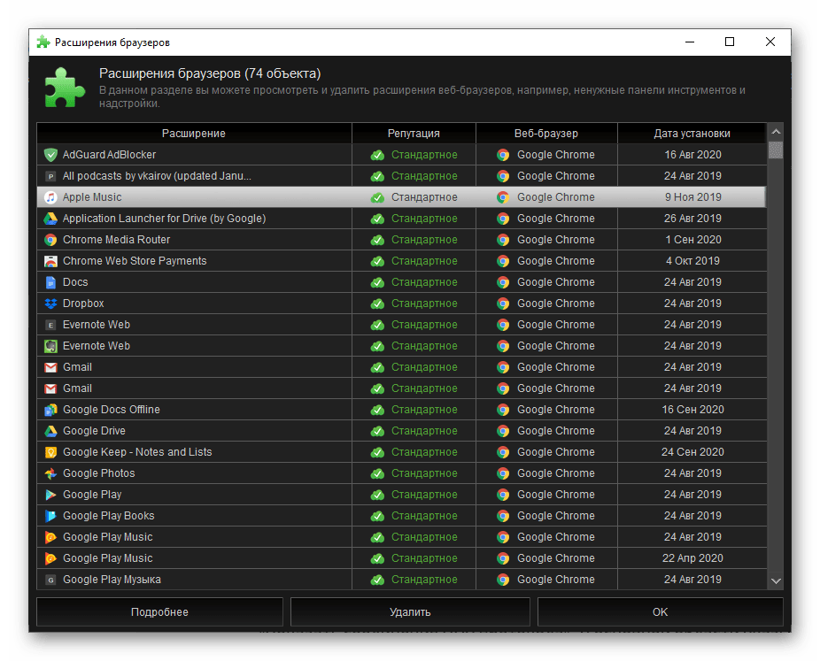Click the Chrome logo in Google Drive row
This screenshot has width=820, height=661.
pos(503,431)
